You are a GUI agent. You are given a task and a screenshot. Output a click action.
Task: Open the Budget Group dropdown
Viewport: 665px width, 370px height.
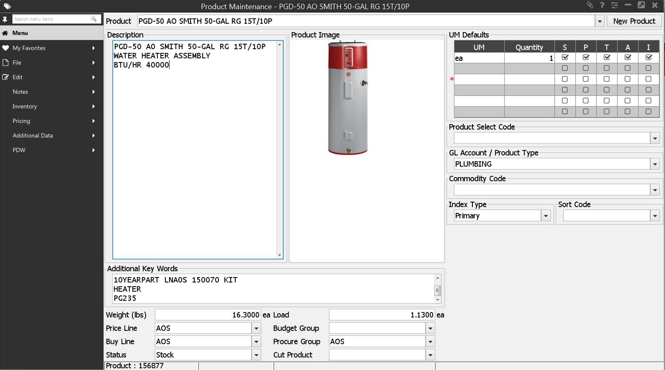430,328
